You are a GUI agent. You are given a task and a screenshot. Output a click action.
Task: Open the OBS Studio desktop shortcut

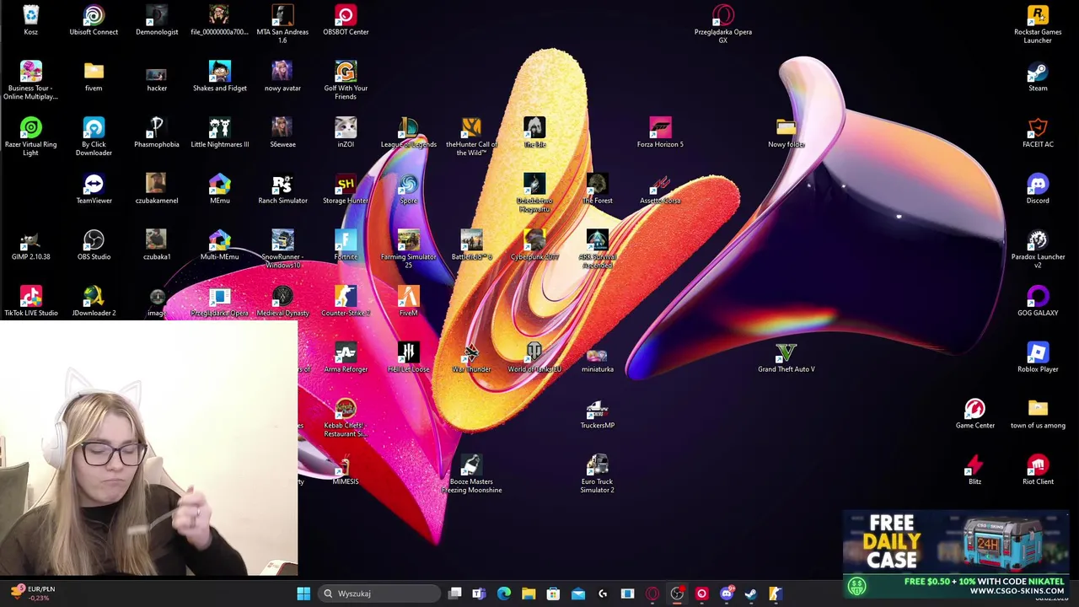pos(94,245)
